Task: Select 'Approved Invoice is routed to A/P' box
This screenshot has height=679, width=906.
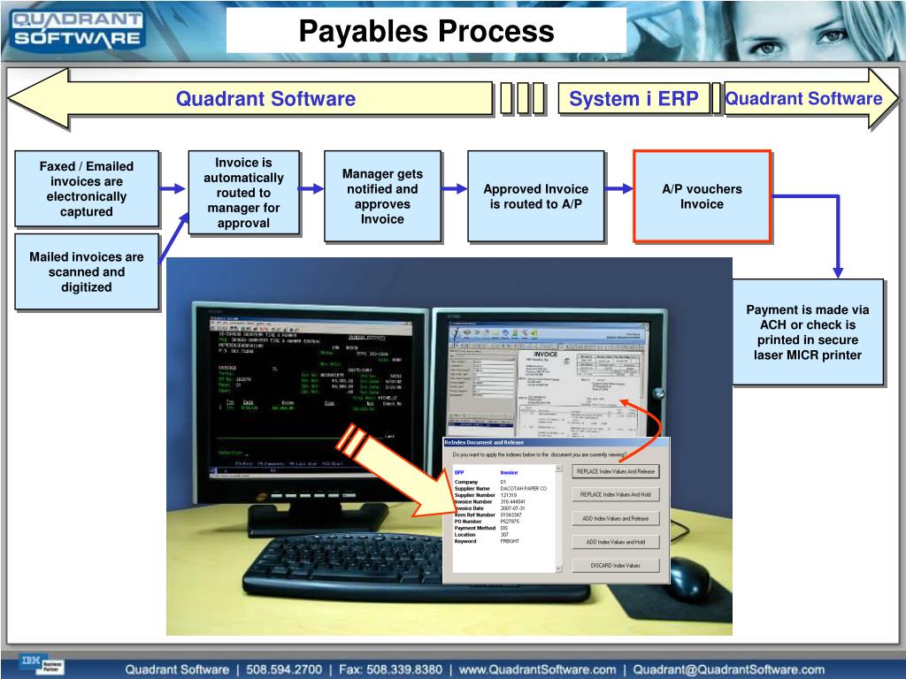Action: coord(535,196)
